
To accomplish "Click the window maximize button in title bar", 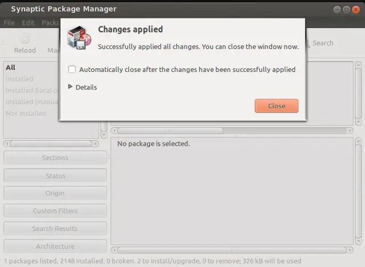I will [x=346, y=9].
